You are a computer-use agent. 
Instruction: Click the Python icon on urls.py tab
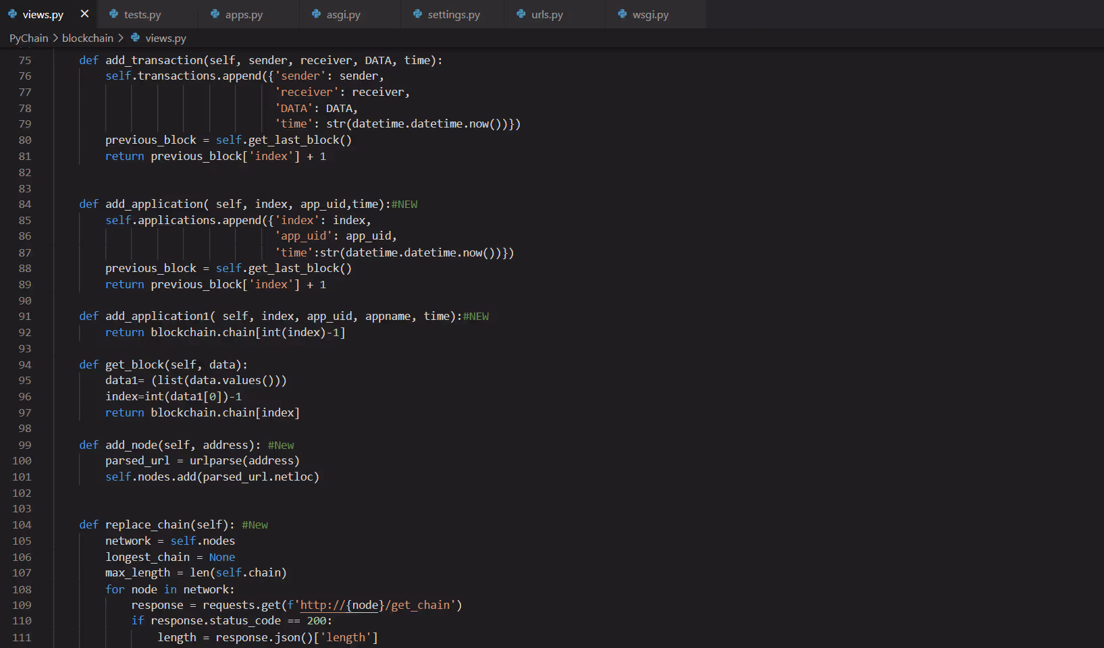point(521,14)
